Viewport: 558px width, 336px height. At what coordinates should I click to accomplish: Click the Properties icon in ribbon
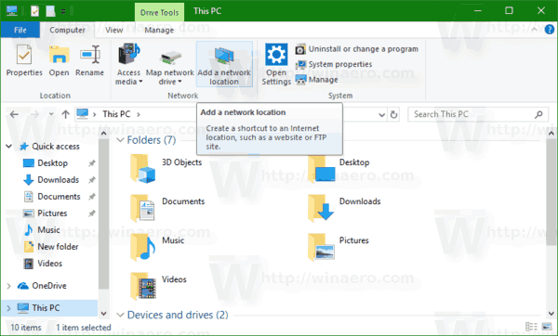tap(24, 55)
